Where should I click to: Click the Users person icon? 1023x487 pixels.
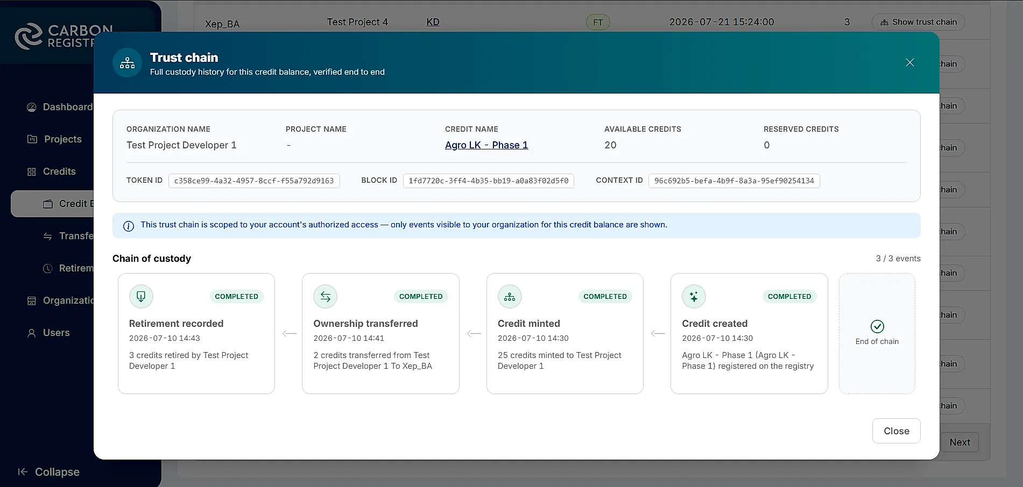pos(32,333)
